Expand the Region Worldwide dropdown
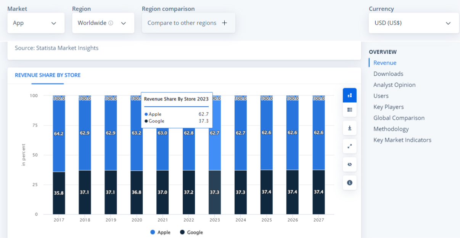The width and height of the screenshot is (460, 238). 103,23
